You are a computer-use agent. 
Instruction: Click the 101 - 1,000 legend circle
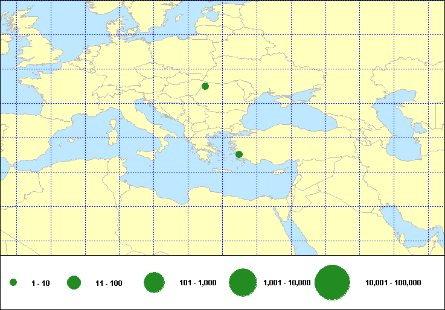point(155,282)
